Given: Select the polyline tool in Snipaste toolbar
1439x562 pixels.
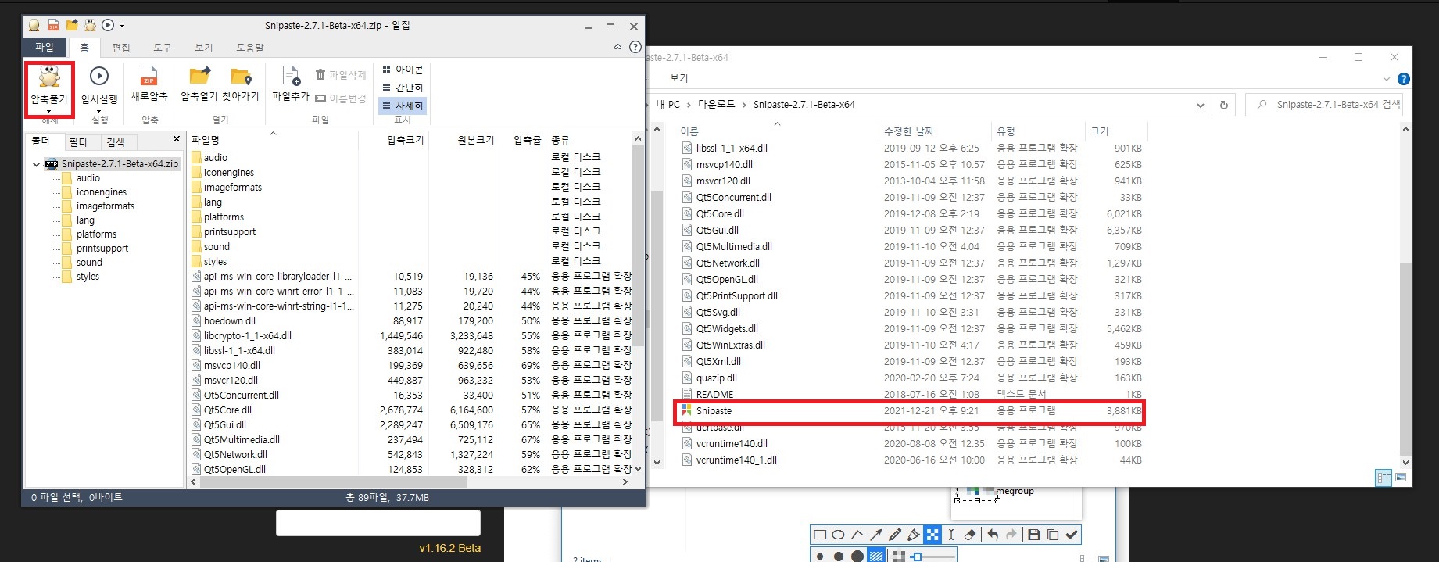Looking at the screenshot, I should (x=857, y=535).
